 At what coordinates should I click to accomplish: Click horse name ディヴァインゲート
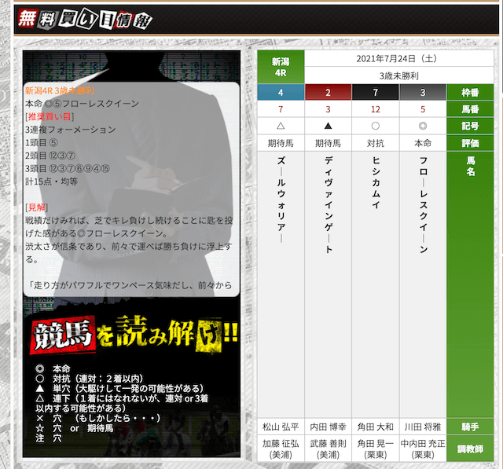tap(329, 205)
